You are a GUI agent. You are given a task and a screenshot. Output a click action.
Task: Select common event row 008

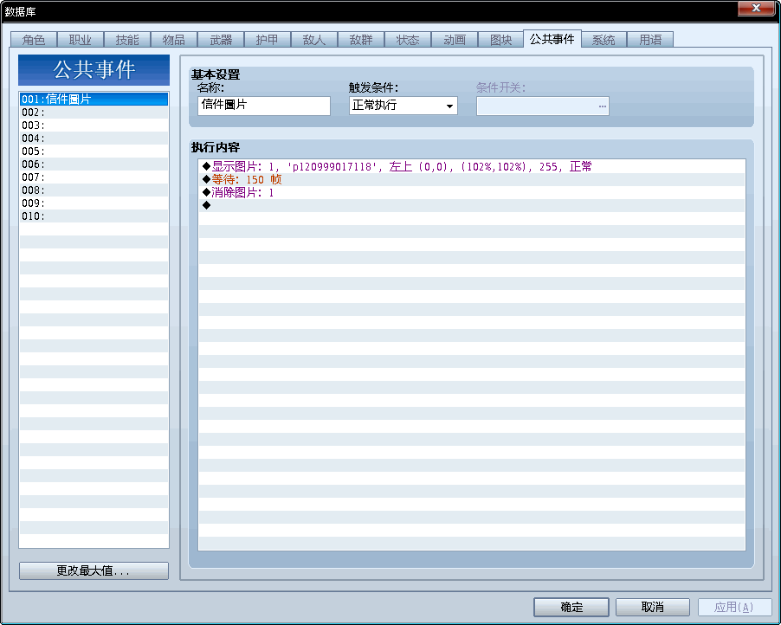click(94, 190)
